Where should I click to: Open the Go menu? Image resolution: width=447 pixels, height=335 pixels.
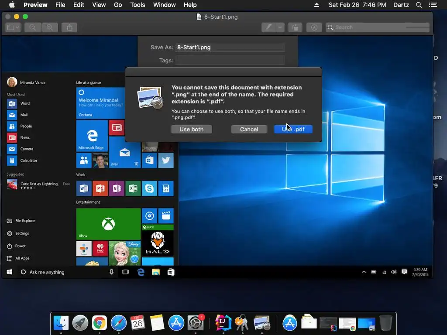click(118, 5)
